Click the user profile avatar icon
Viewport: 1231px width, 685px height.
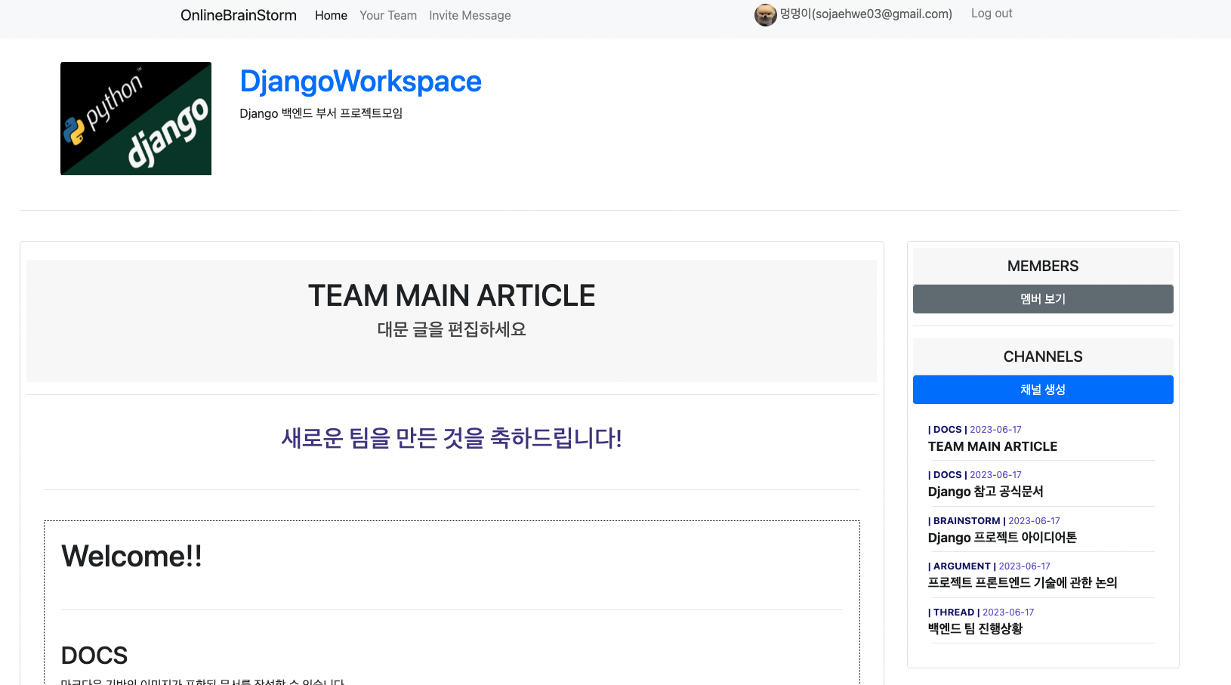[765, 15]
